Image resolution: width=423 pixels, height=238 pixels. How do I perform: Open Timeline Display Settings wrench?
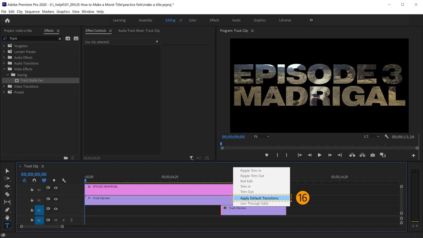63,181
